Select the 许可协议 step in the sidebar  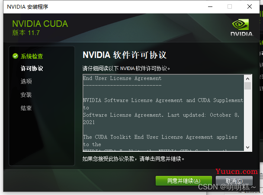[32, 68]
